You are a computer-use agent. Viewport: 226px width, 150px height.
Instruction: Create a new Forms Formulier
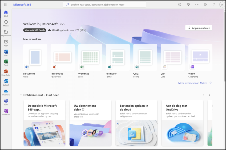coord(118,61)
